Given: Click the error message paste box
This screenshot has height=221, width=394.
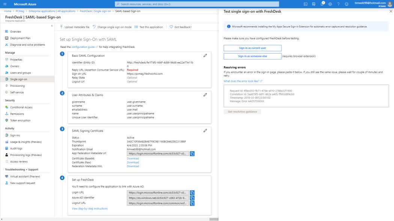Looking at the screenshot, I should (x=306, y=96).
